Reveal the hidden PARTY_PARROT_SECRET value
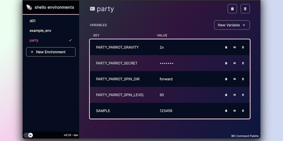Screen dimensions: 283x141 234,63
